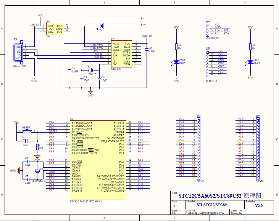Select the SDA label on JP7
This screenshot has height=221, width=279.
(226, 34)
